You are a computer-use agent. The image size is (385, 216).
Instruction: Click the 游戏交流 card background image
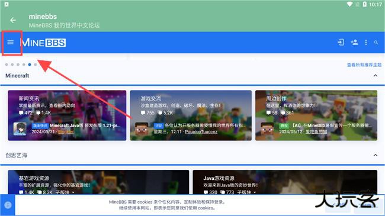coord(191,115)
